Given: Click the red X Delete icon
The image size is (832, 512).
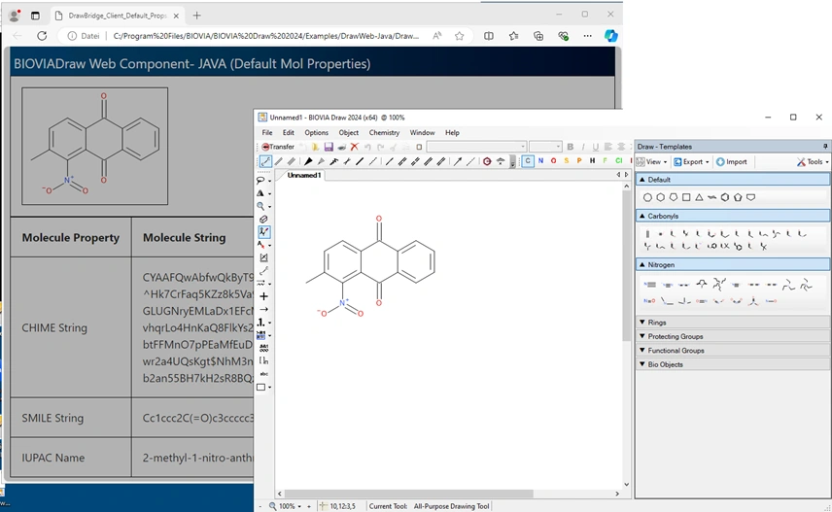Looking at the screenshot, I should click(x=354, y=147).
